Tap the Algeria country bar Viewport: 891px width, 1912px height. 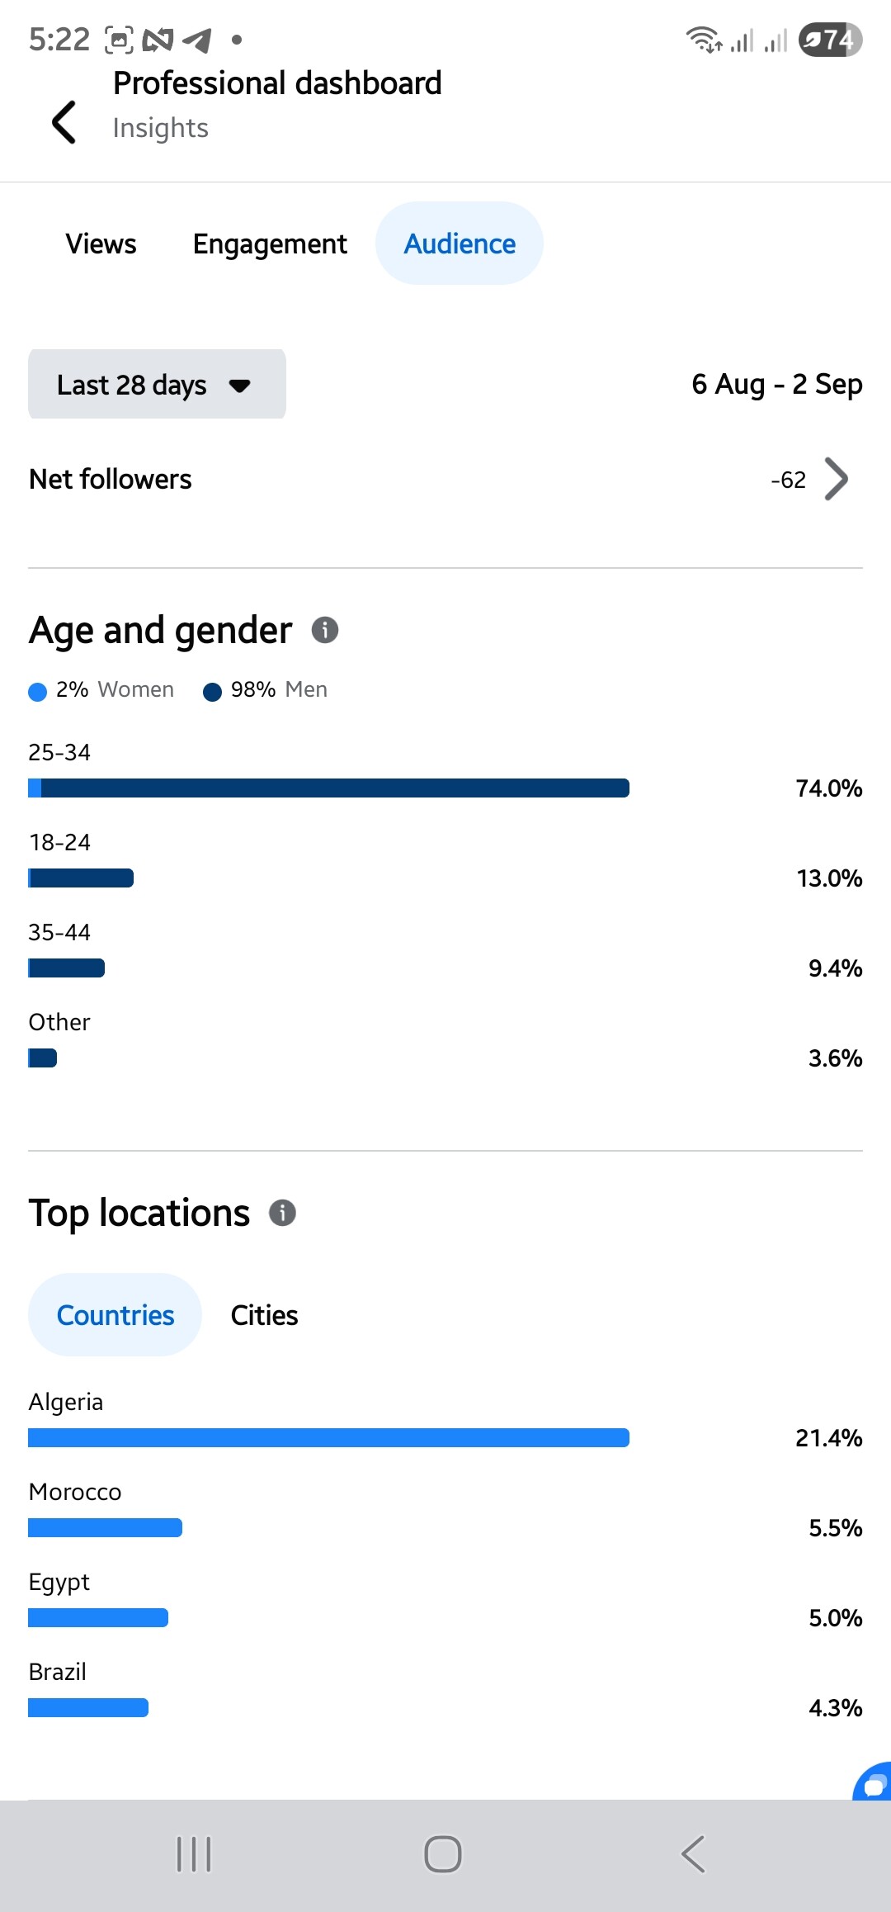[x=328, y=1437]
